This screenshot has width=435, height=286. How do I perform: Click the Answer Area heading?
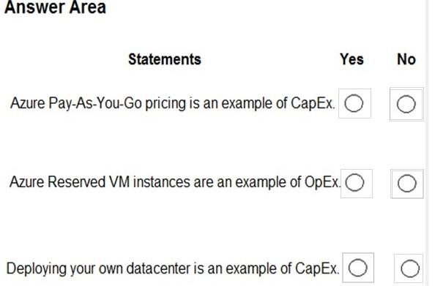pos(55,7)
